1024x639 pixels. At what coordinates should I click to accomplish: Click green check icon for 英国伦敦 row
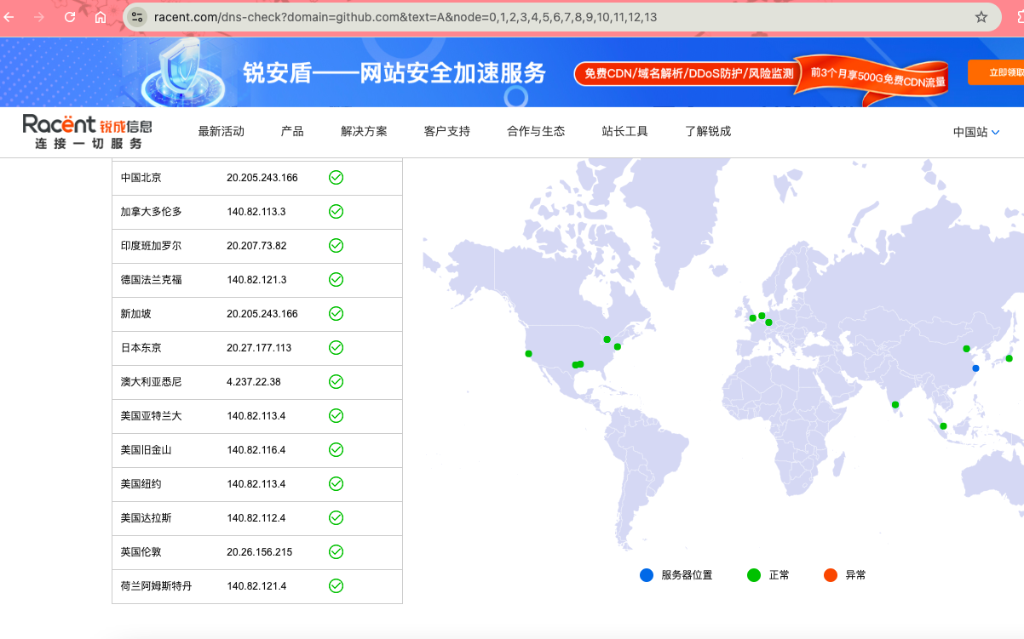(x=336, y=552)
